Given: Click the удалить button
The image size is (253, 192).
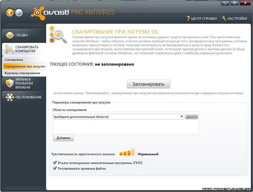Looking at the screenshot, I should 191,117.
